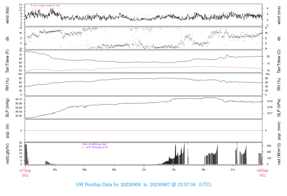Click the left 'dir.' axis label
Viewport: 287px width, 196px height.
(7, 38)
